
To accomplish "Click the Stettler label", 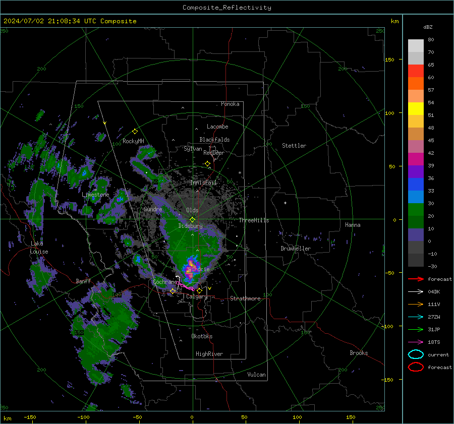I will pyautogui.click(x=294, y=146).
